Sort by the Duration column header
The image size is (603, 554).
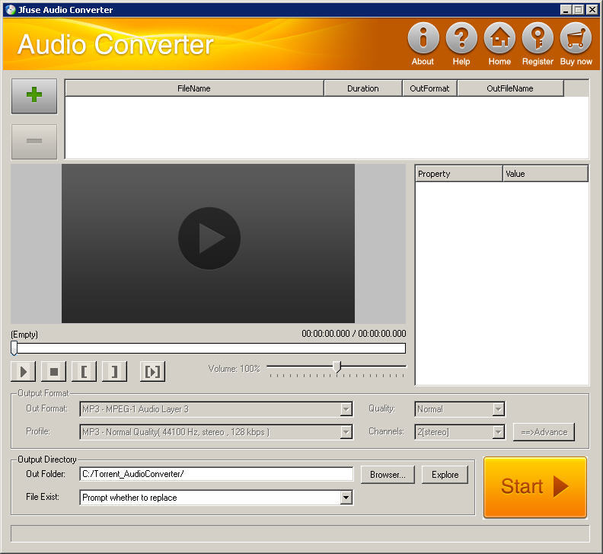pyautogui.click(x=363, y=88)
